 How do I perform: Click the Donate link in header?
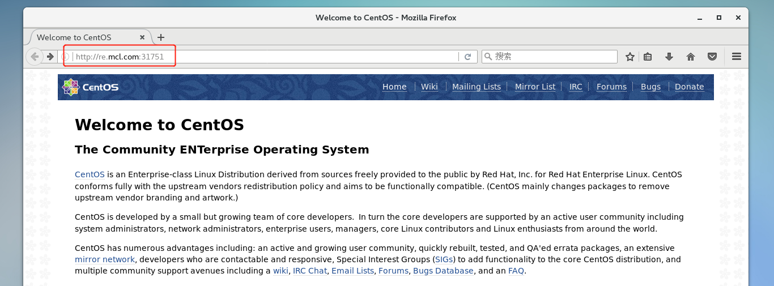(x=689, y=87)
